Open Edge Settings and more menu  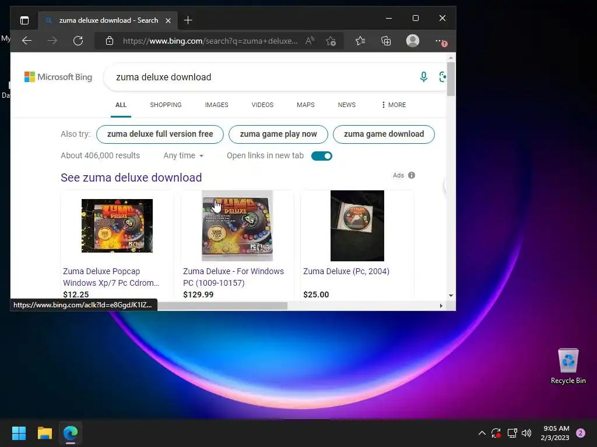440,41
